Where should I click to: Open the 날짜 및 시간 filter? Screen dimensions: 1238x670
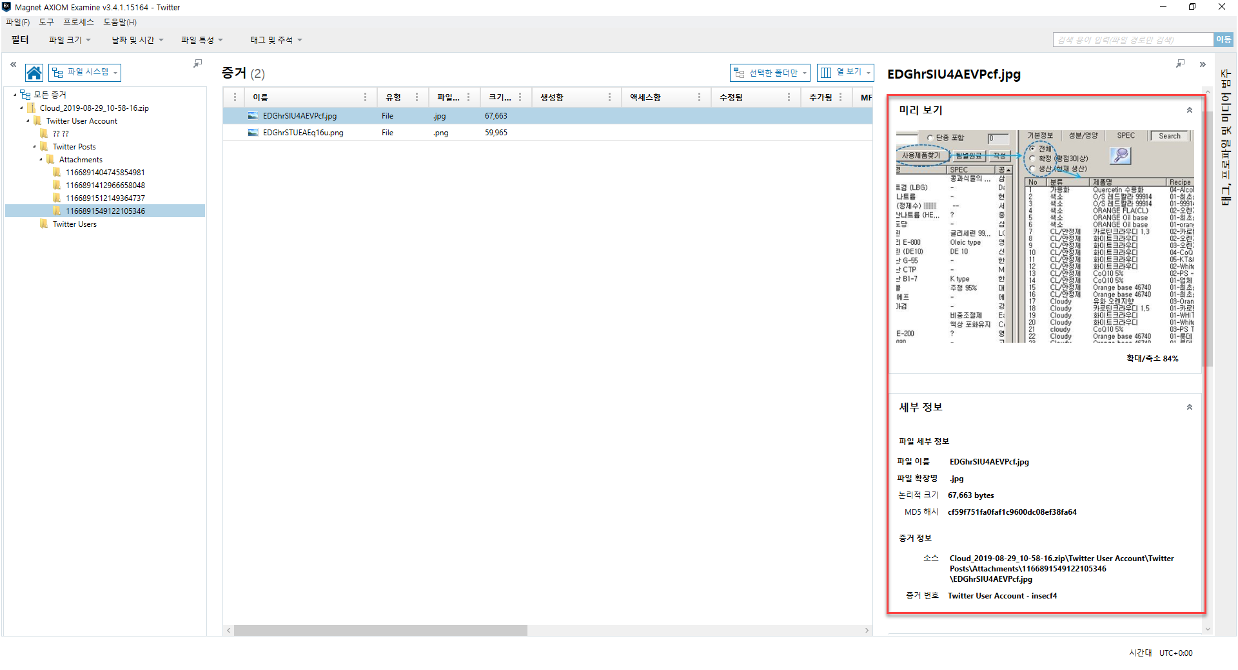click(137, 40)
